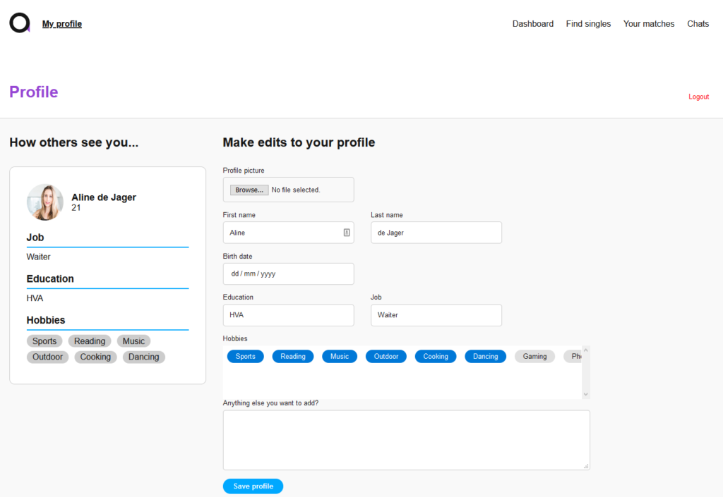Open the Dashboard page
Screen dimensions: 723x497
tap(532, 24)
